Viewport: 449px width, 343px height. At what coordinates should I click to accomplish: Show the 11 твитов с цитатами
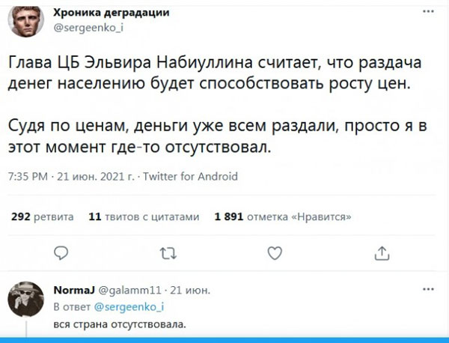[x=144, y=217]
